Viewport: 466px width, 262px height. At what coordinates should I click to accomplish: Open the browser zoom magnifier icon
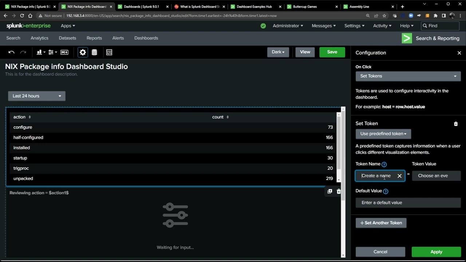pyautogui.click(x=368, y=16)
